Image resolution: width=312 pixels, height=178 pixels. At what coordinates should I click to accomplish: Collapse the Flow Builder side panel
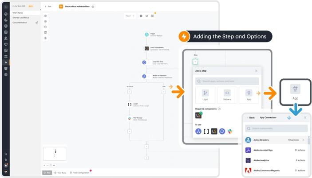coord(40,9)
